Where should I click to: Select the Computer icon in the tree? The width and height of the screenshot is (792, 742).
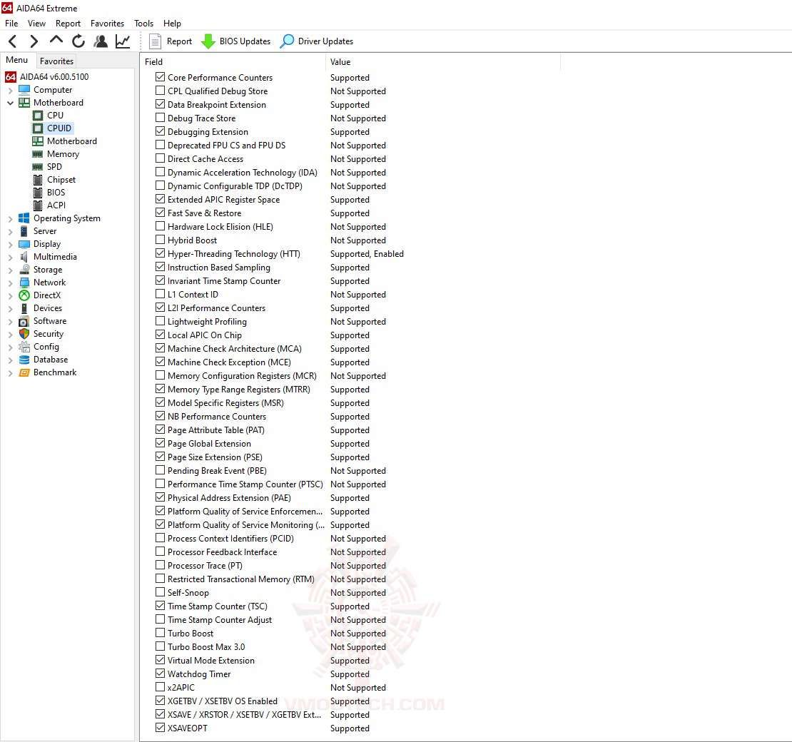[24, 90]
